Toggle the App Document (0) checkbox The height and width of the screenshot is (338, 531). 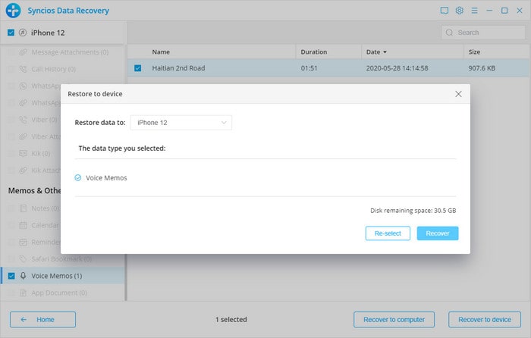point(11,293)
